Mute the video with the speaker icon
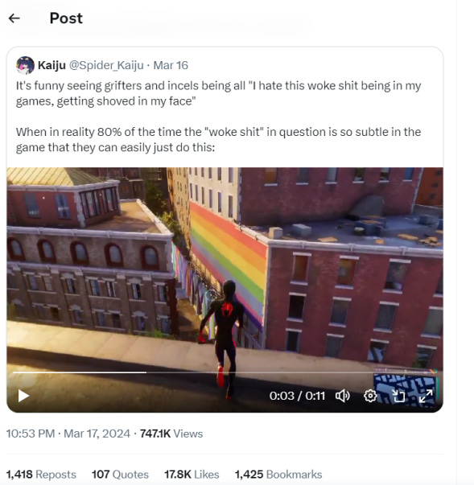Screen dimensions: 474x485 (x=343, y=396)
